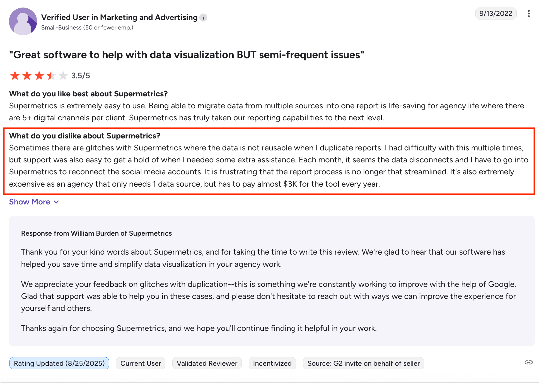This screenshot has width=539, height=383.
Task: Copy review link via chain icon
Action: pyautogui.click(x=528, y=362)
